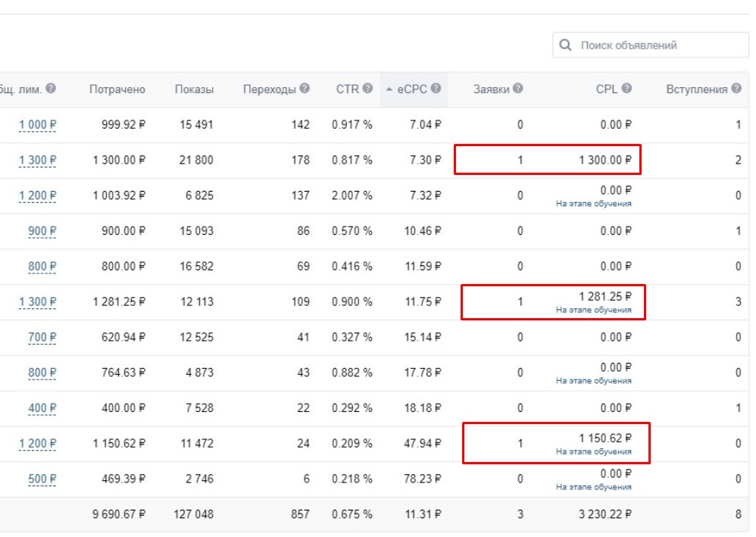Edit the 1 000 ₽ limit link
The height and width of the screenshot is (537, 756).
(38, 125)
